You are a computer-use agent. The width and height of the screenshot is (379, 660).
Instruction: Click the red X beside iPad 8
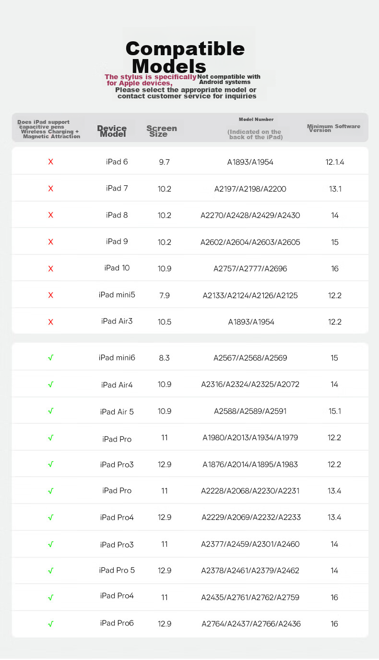51,215
